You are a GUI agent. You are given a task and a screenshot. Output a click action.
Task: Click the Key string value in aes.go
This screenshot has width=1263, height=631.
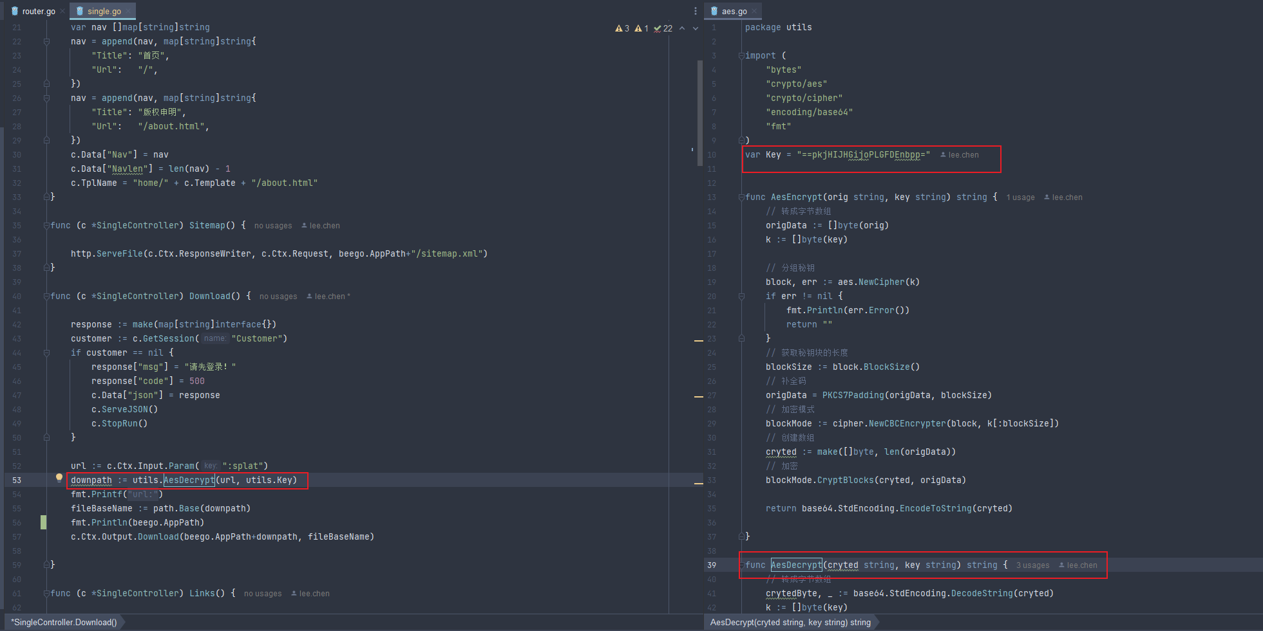[864, 155]
